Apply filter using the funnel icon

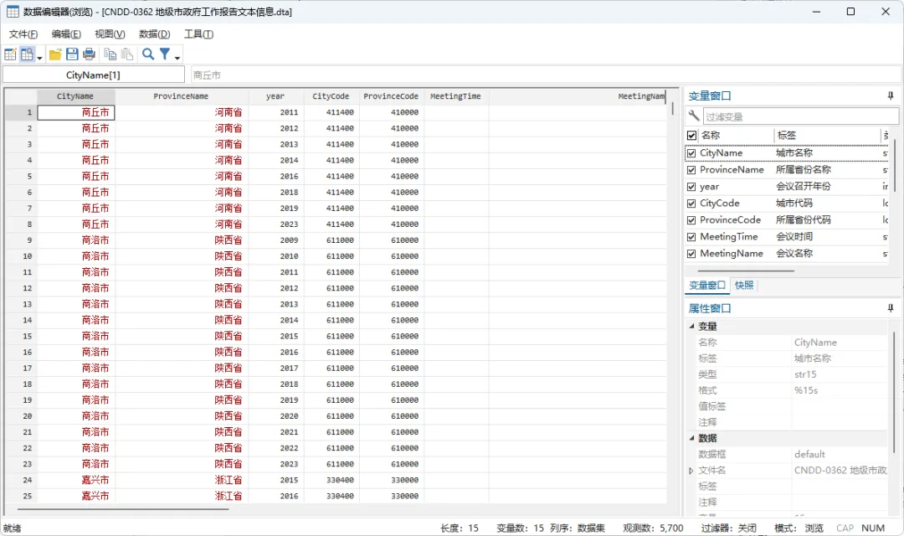[165, 54]
